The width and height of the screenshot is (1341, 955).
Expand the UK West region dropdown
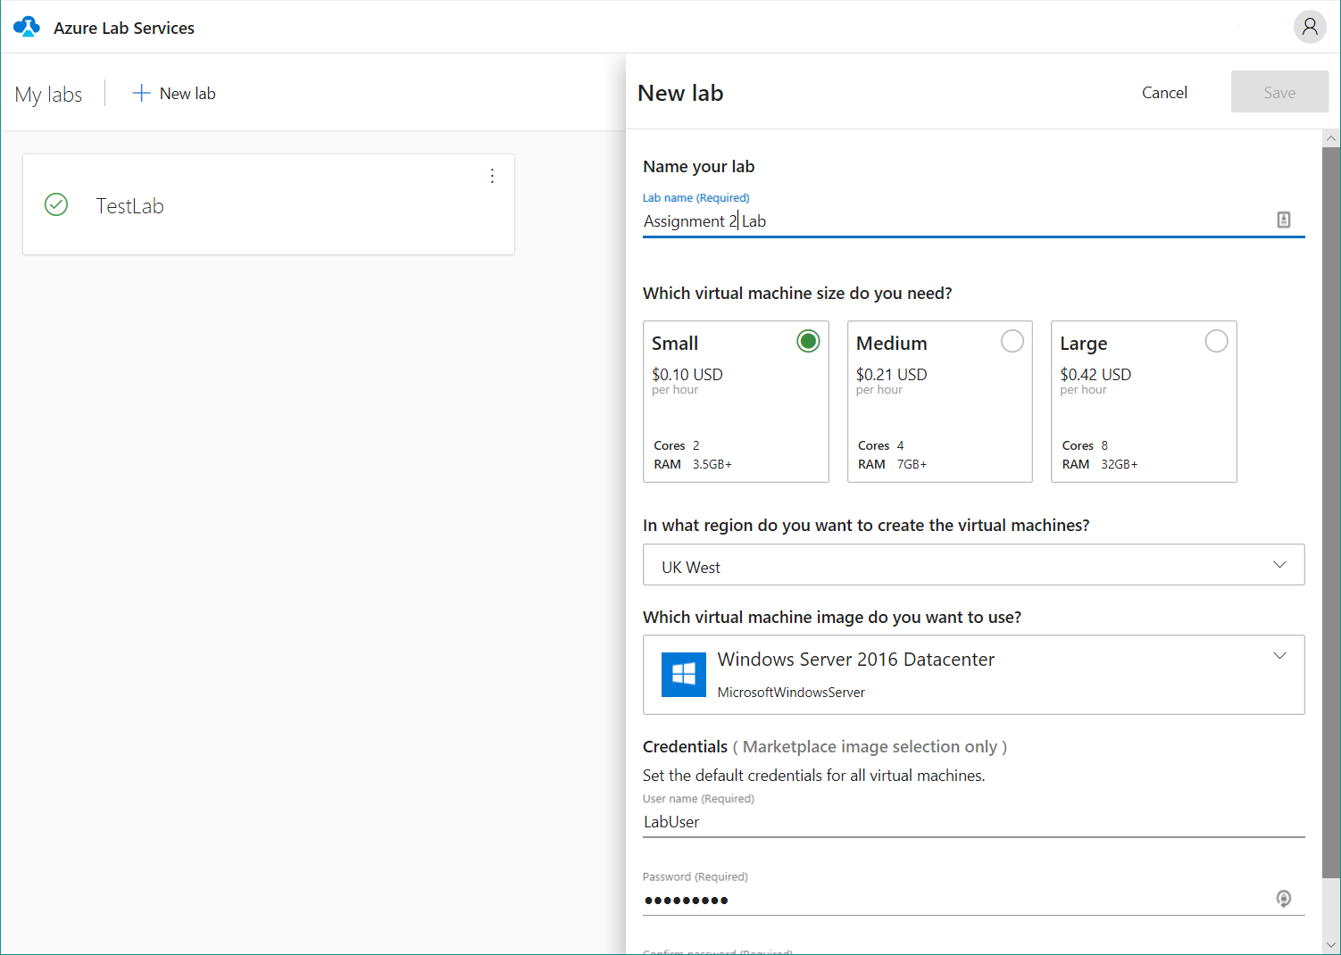[973, 565]
